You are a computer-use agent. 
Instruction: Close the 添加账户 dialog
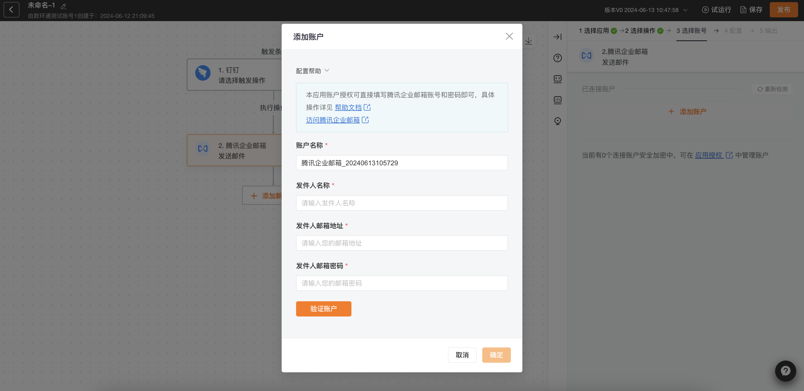[509, 36]
